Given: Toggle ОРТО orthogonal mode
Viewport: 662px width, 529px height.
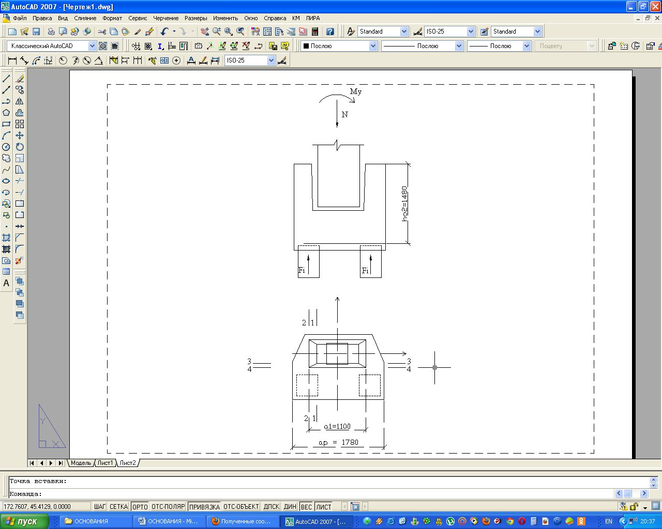Looking at the screenshot, I should coord(140,507).
